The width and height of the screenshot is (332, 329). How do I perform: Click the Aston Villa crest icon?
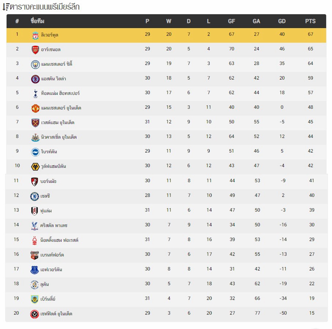(35, 79)
